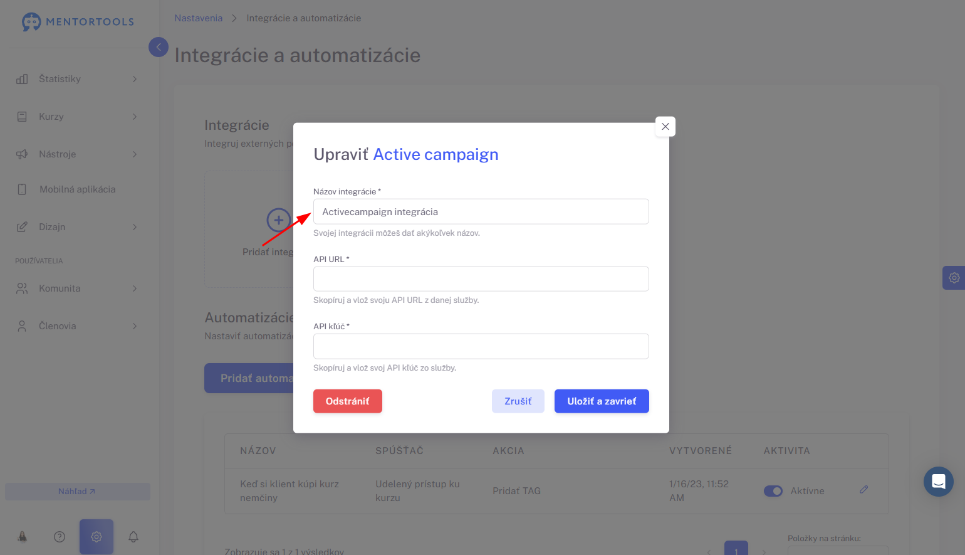Screen dimensions: 965x555
Task: Edit the automation with pencil icon
Action: click(864, 489)
